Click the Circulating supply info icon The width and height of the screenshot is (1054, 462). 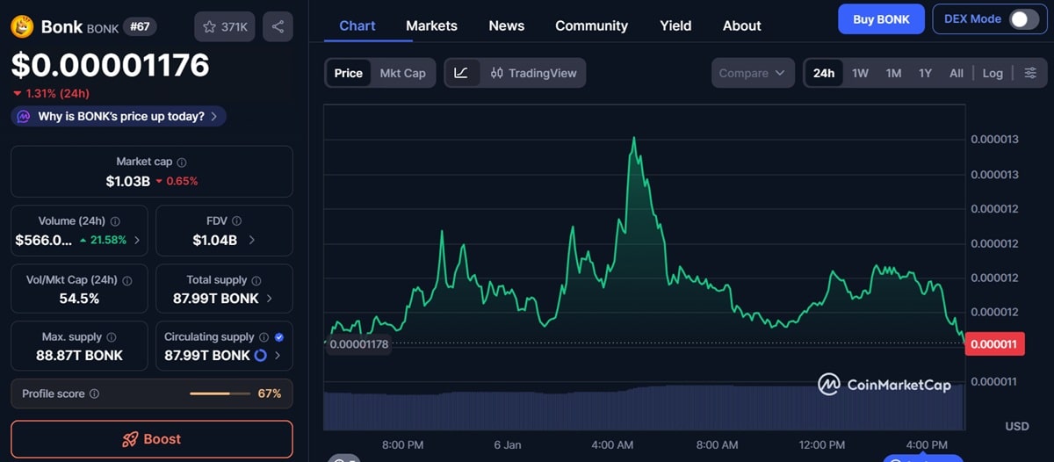pyautogui.click(x=263, y=337)
